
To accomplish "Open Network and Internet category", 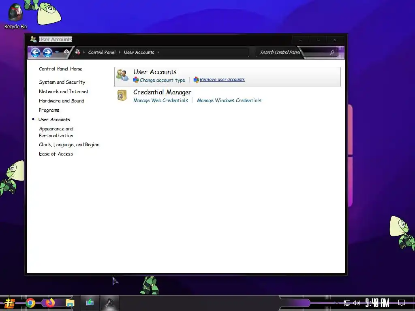I will pyautogui.click(x=64, y=92).
